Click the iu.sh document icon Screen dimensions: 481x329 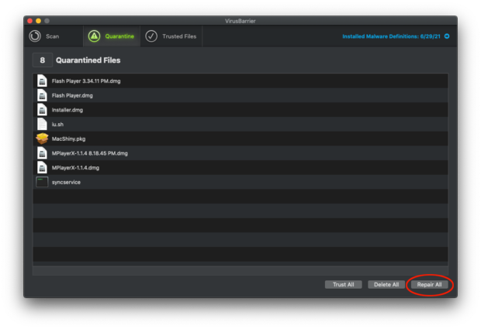pyautogui.click(x=42, y=124)
